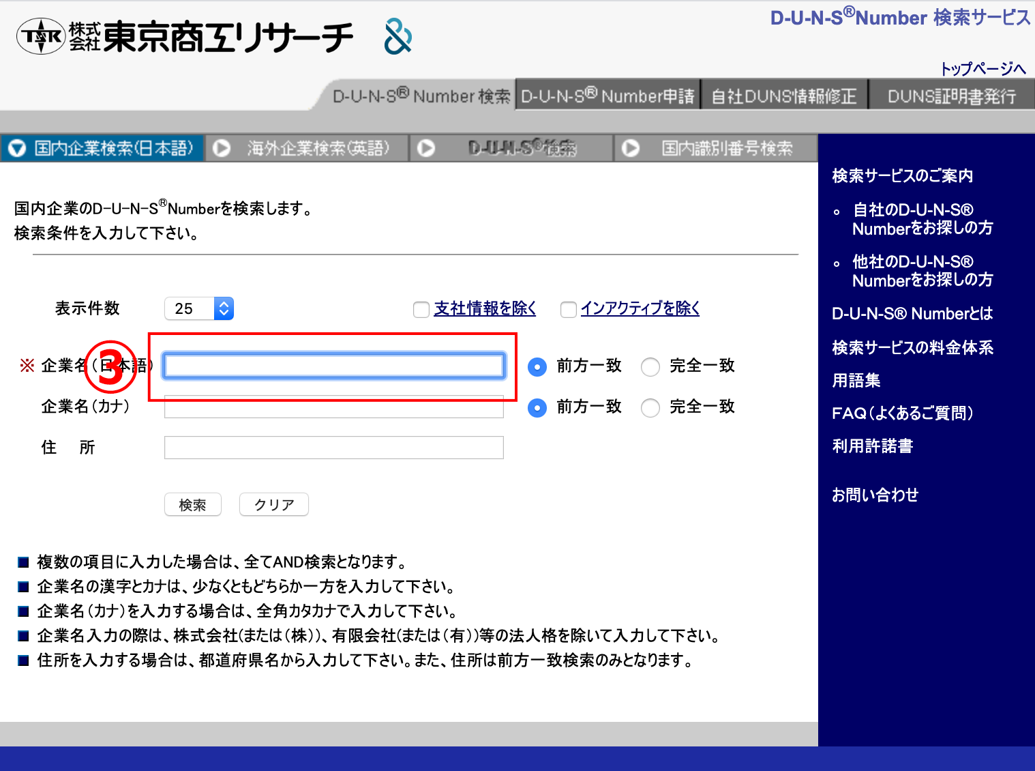Viewport: 1035px width, 771px height.
Task: Click the blue ampersand D&B logo
Action: click(398, 37)
